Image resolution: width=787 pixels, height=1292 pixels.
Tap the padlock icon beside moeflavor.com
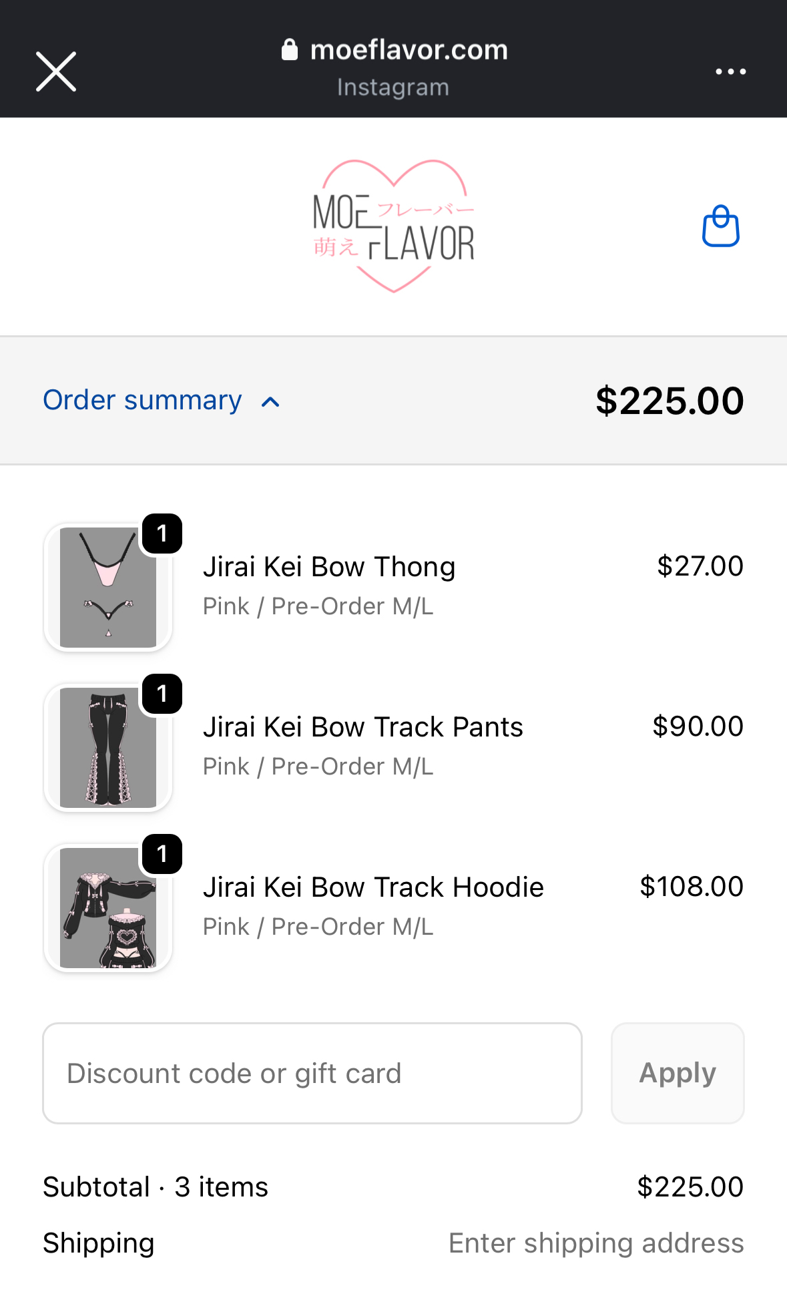[289, 50]
